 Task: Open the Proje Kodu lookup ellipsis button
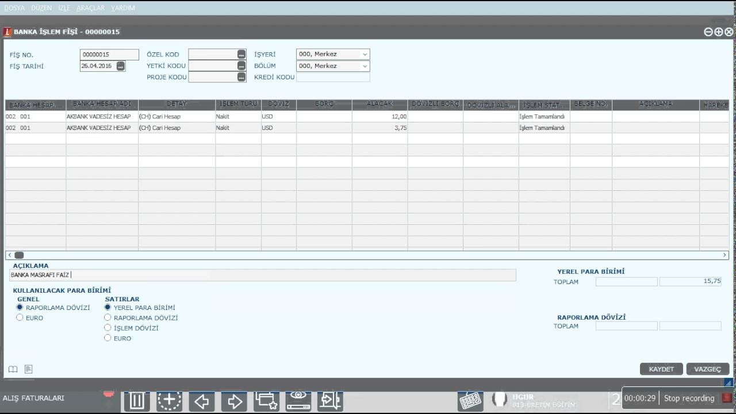coord(241,77)
